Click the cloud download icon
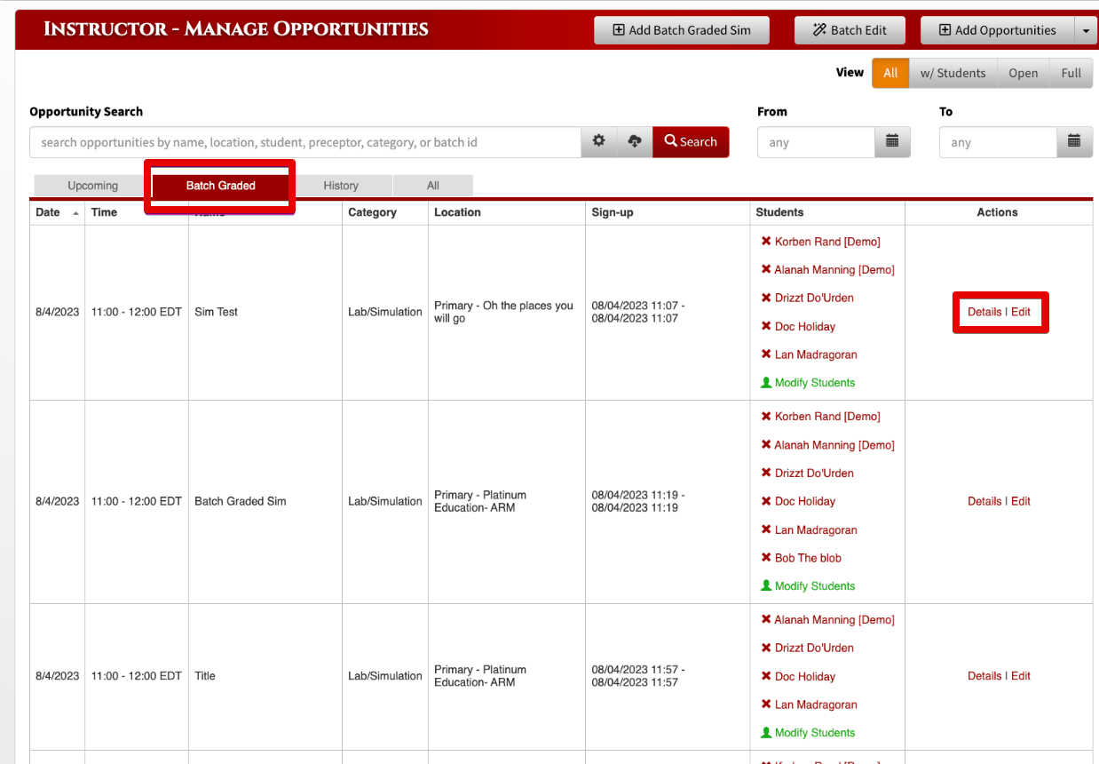 (635, 142)
